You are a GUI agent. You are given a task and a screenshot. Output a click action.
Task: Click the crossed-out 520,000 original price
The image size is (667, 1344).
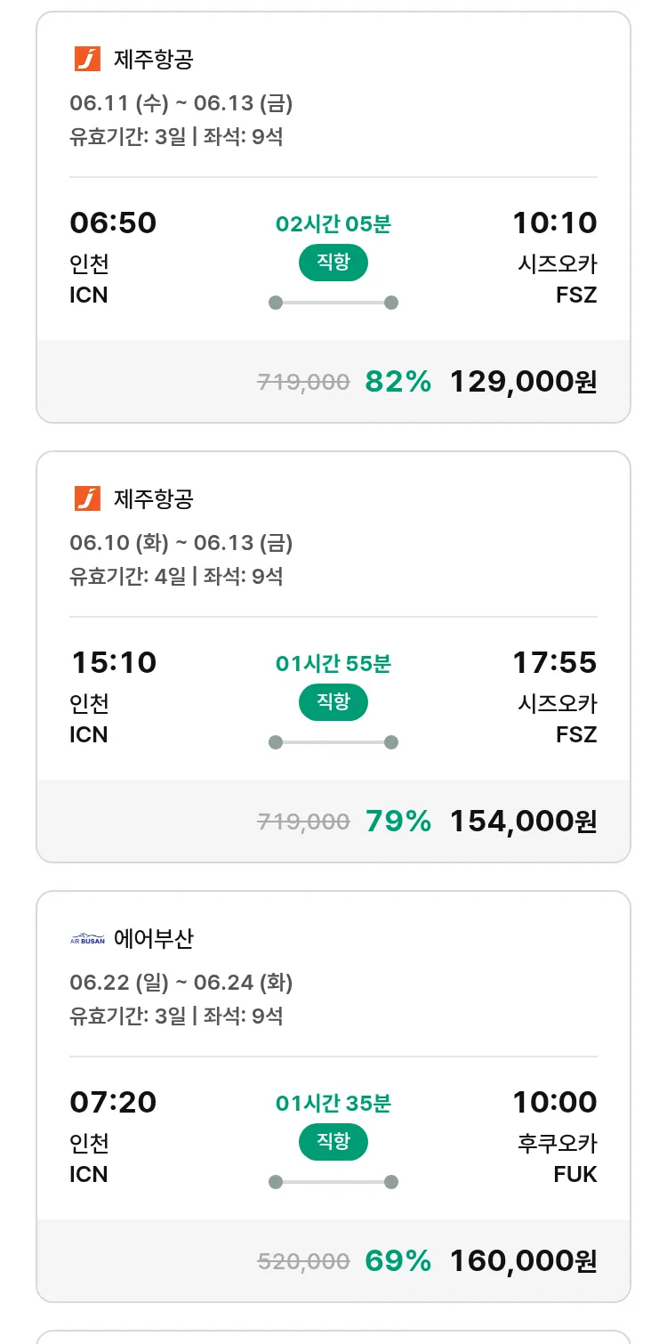[303, 1261]
